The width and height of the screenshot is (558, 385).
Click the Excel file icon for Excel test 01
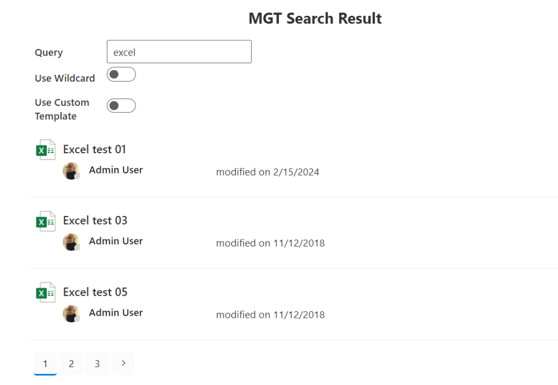[x=46, y=150]
